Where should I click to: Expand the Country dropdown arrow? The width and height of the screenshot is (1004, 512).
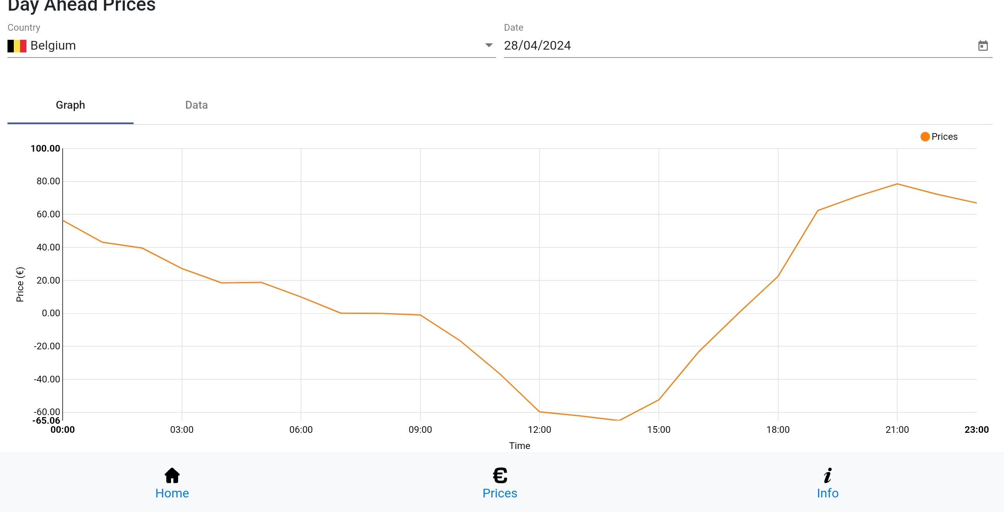pyautogui.click(x=489, y=45)
